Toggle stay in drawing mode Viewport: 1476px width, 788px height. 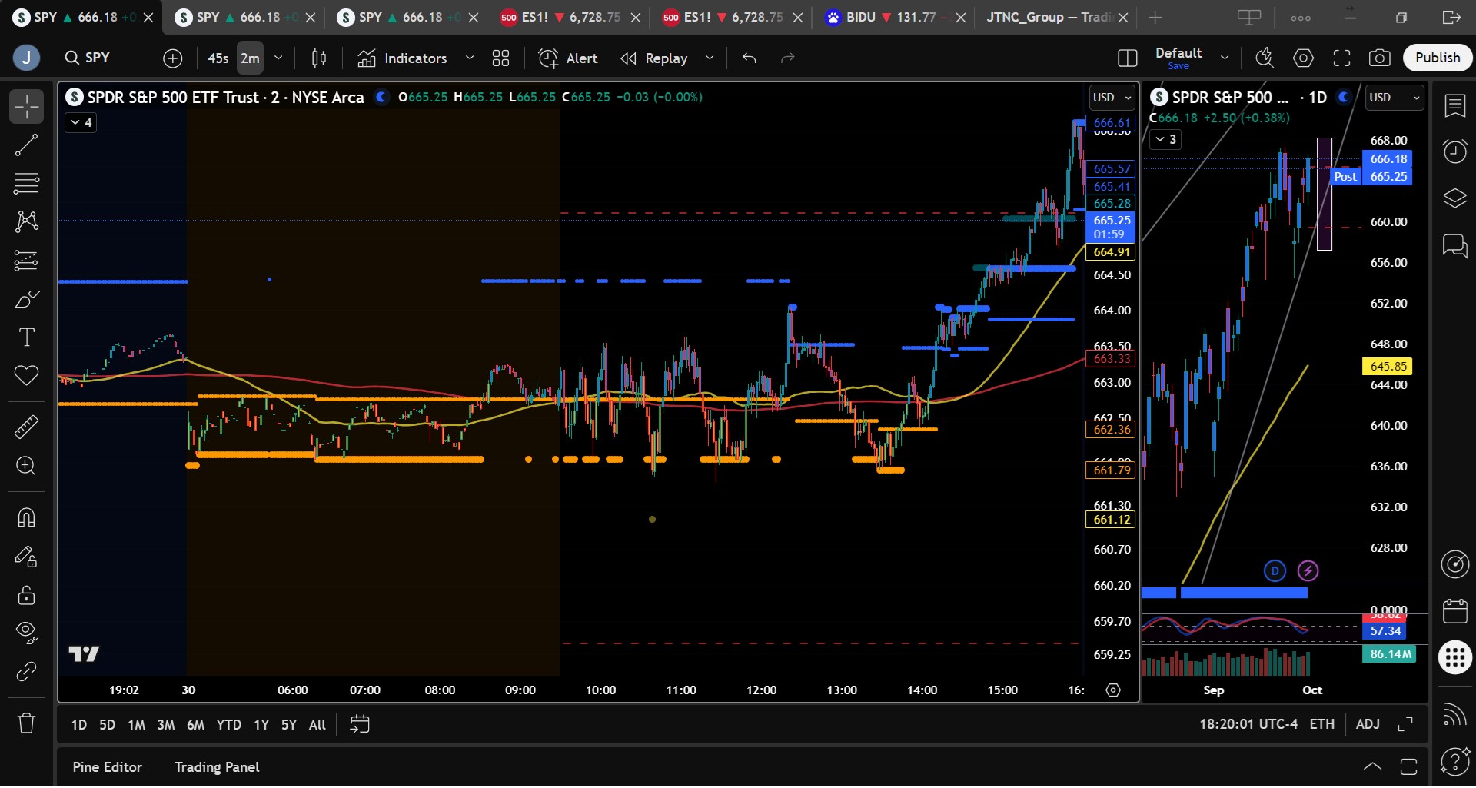(x=26, y=556)
